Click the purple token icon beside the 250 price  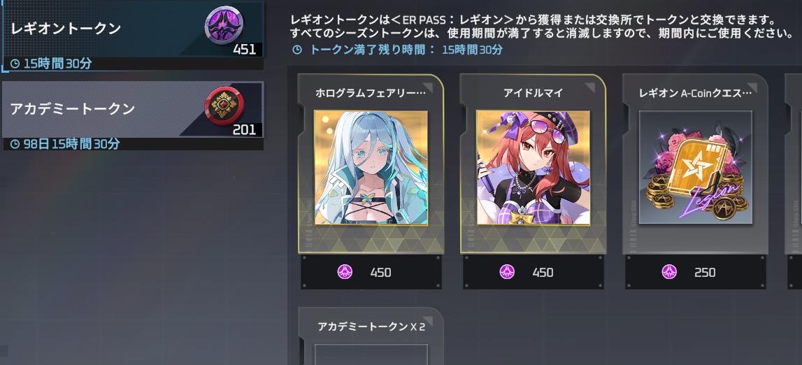point(669,272)
